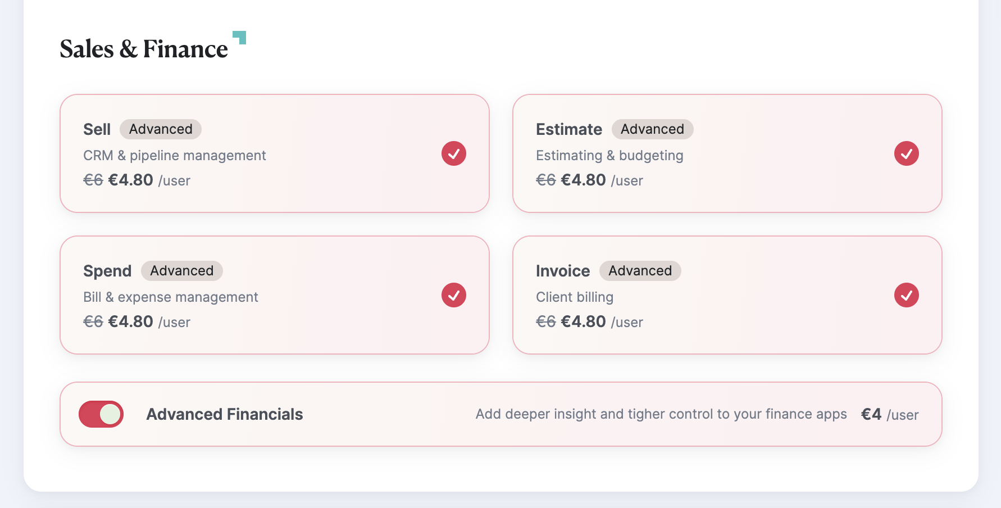Click the Bill & expense management description
The image size is (1001, 508).
pyautogui.click(x=171, y=297)
